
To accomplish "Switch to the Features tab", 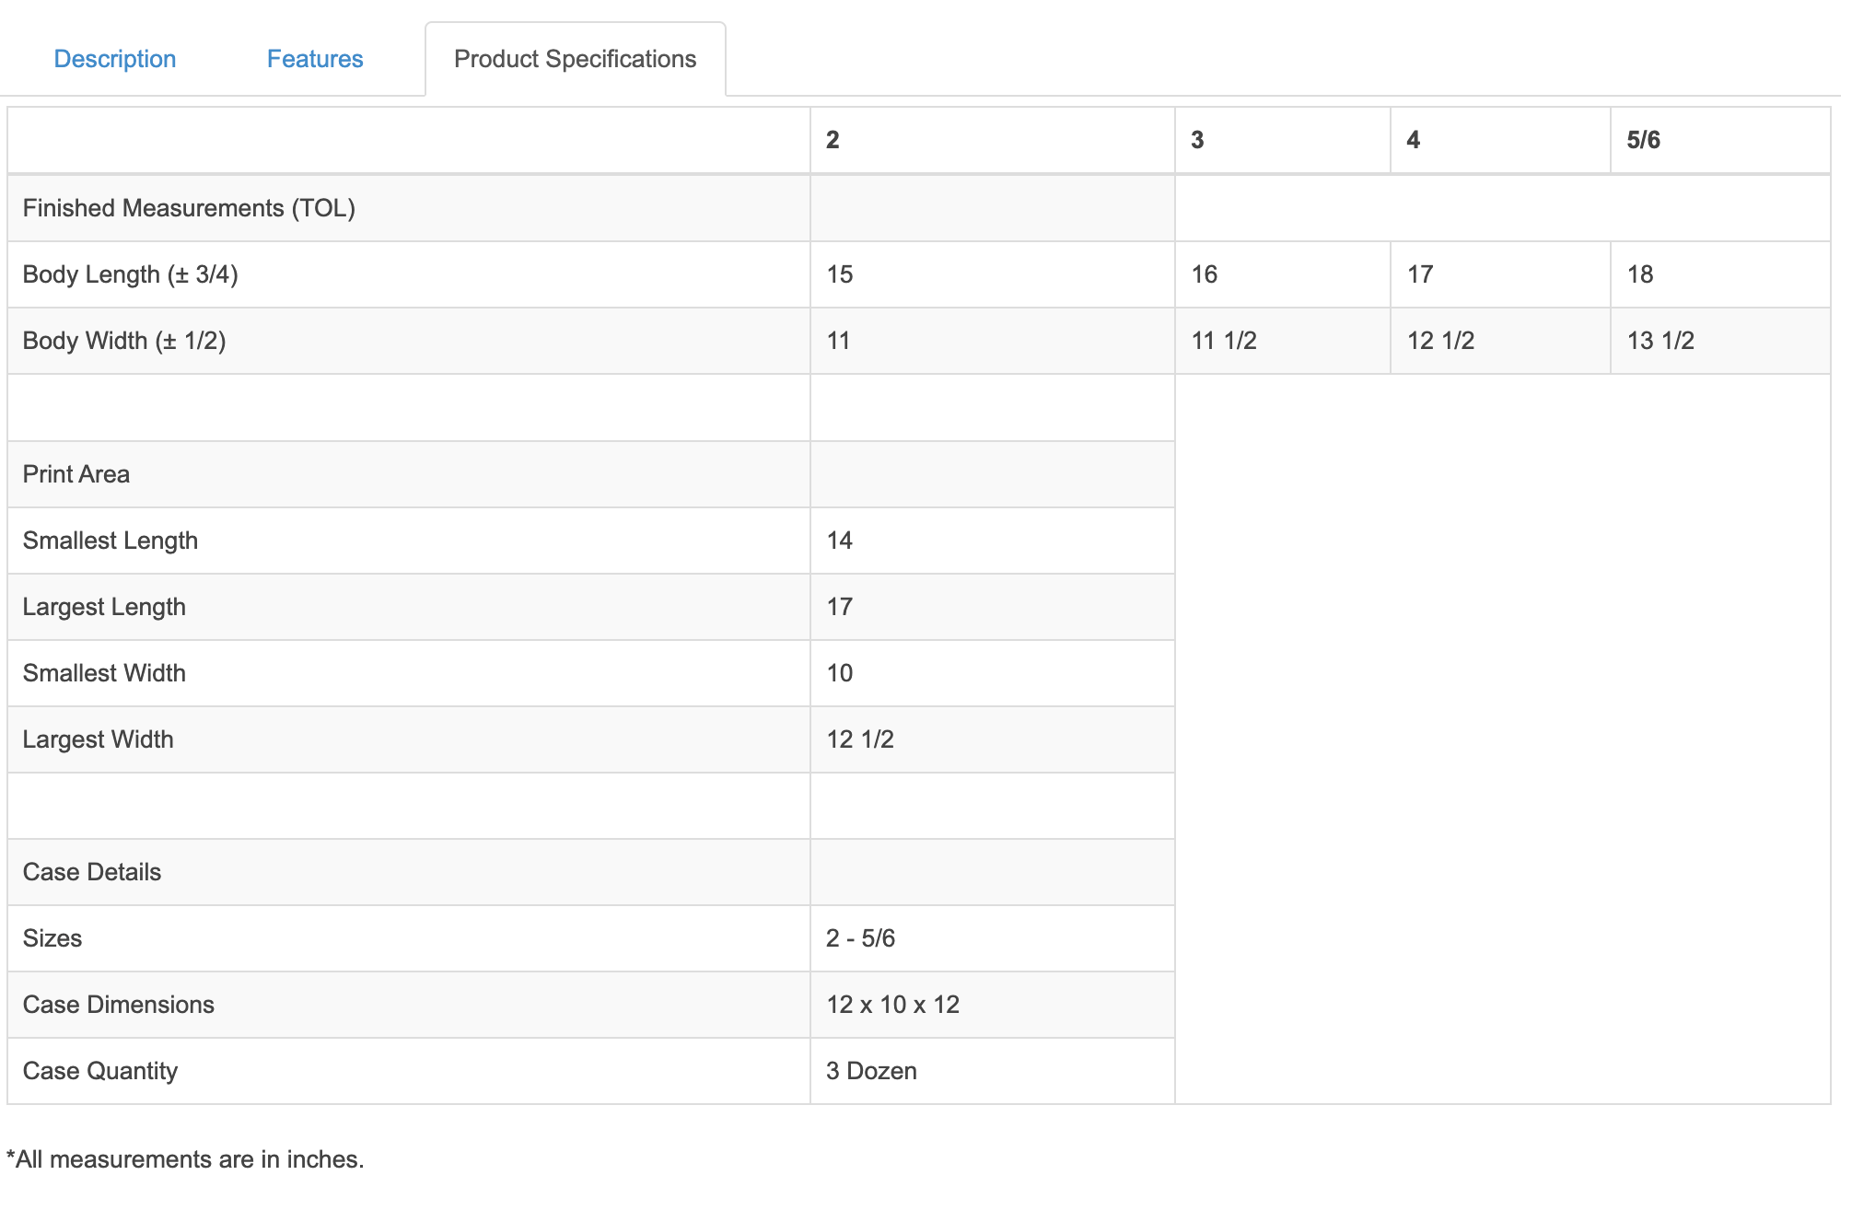I will [x=315, y=59].
